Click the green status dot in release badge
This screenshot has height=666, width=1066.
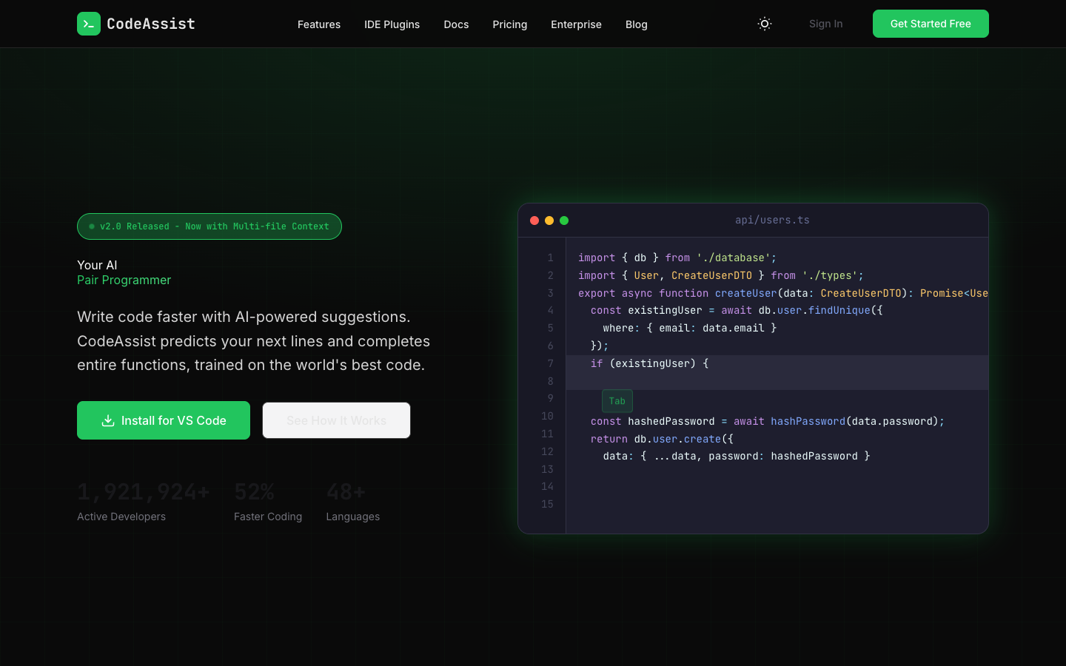click(x=91, y=226)
